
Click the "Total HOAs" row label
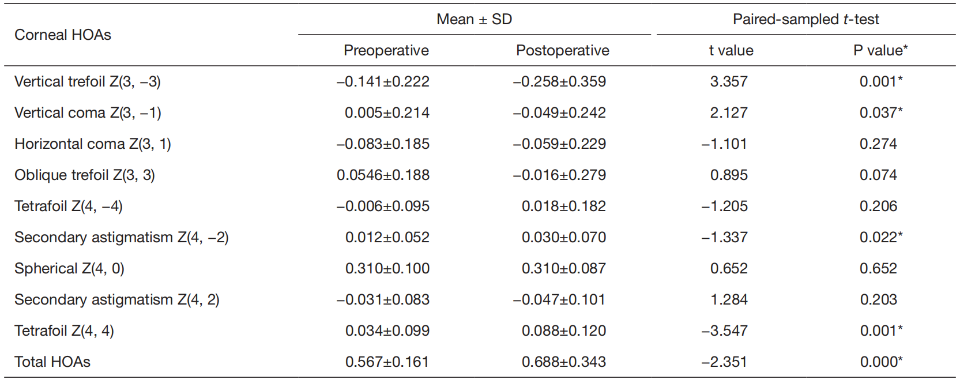click(52, 362)
